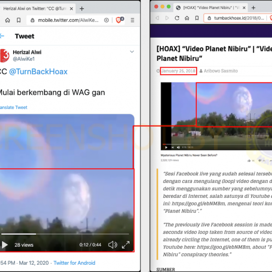Screen dimensions: 272x272
Task: Click the yellow minimize button of TurnBackHoax window
Action: tap(162, 7)
